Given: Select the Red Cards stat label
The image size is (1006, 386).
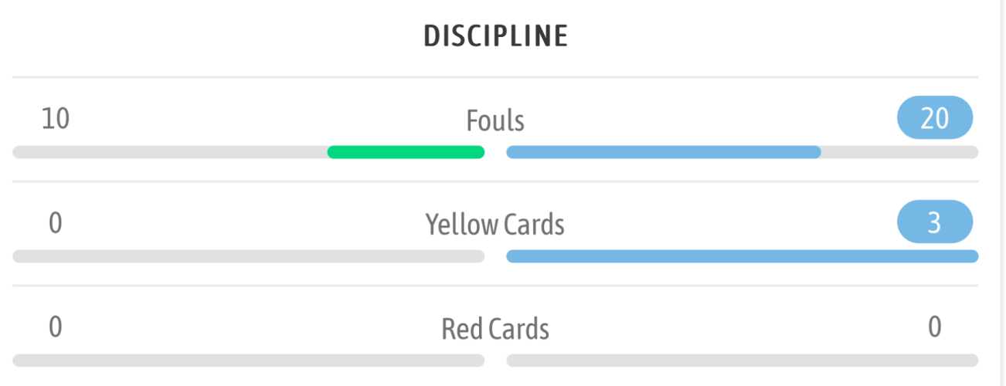Looking at the screenshot, I should (x=495, y=329).
